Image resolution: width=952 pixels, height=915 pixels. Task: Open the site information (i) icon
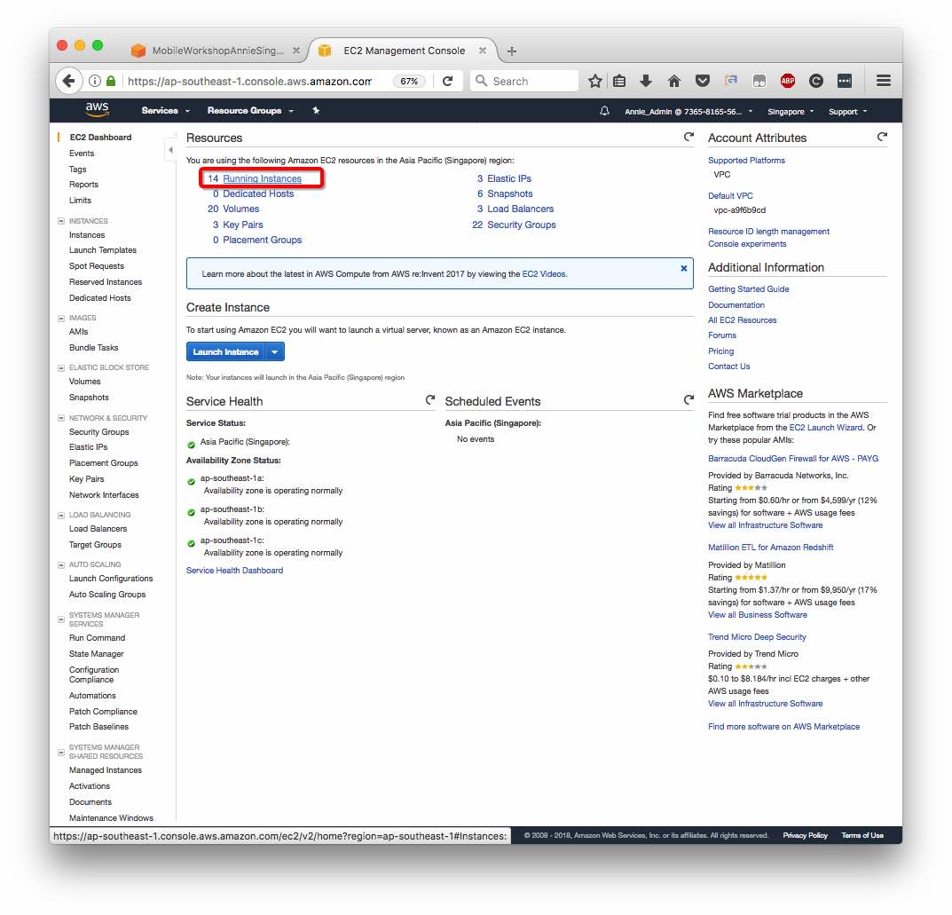tap(95, 81)
